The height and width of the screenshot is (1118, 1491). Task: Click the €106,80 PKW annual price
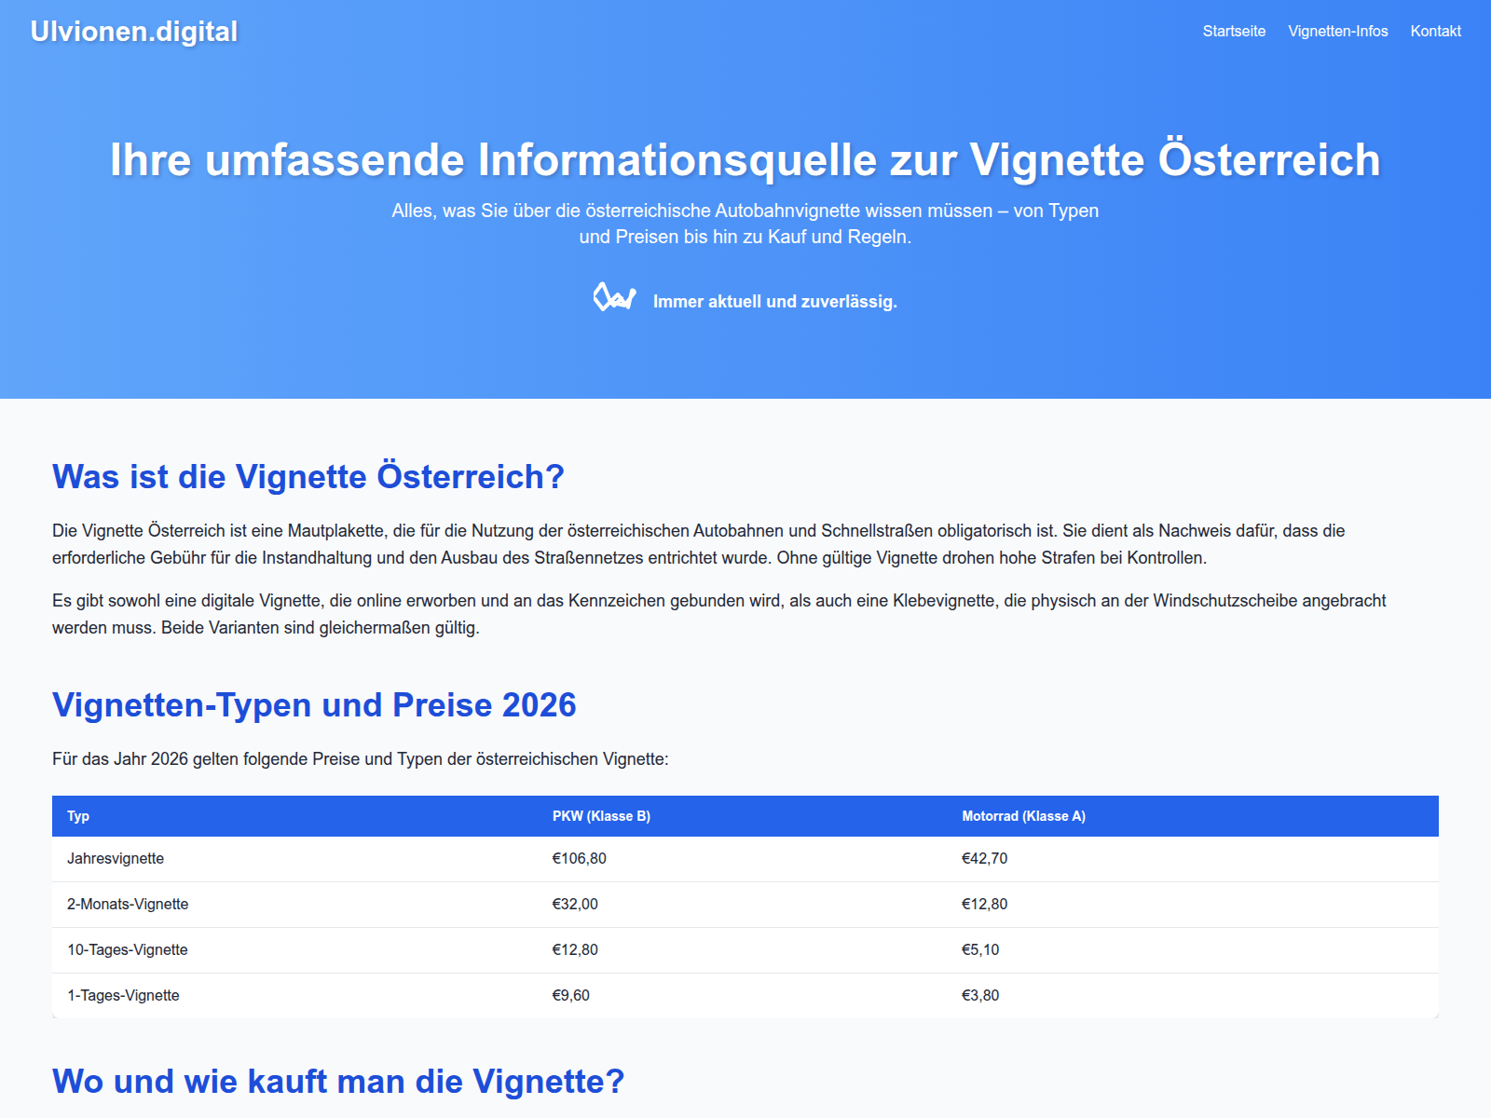tap(579, 859)
